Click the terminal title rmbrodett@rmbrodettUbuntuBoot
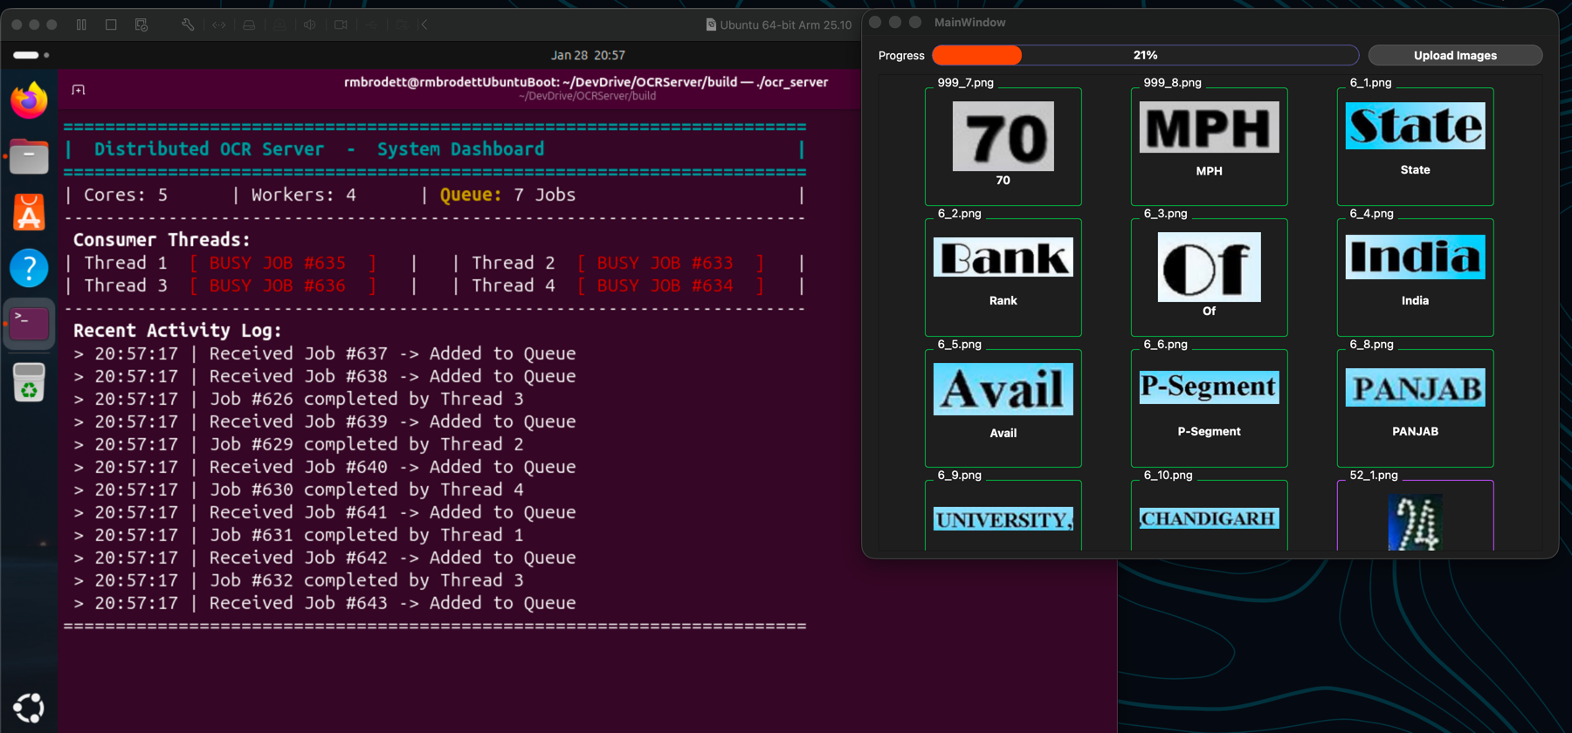This screenshot has width=1572, height=733. pyautogui.click(x=586, y=82)
